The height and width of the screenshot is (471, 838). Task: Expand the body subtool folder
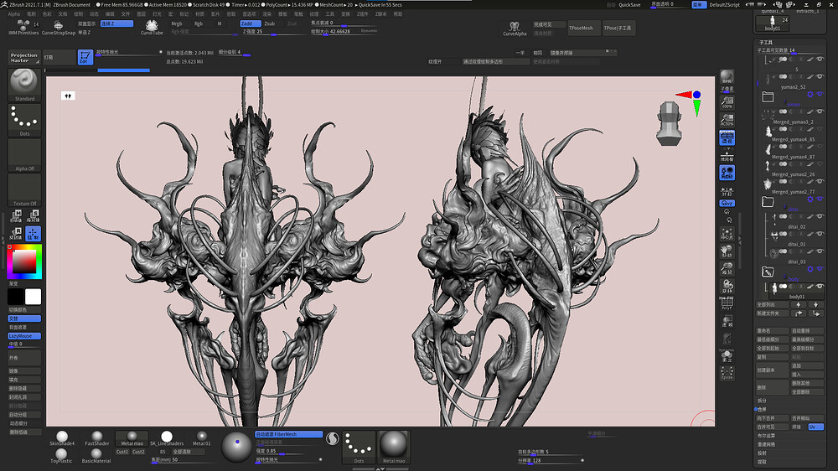(768, 272)
